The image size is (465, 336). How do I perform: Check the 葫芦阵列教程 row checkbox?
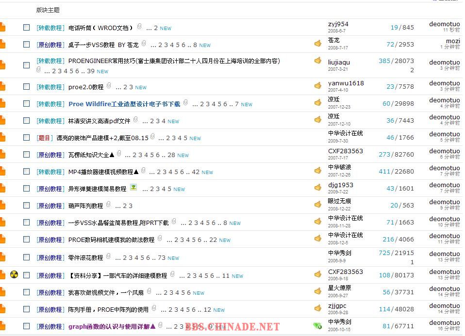click(x=26, y=206)
